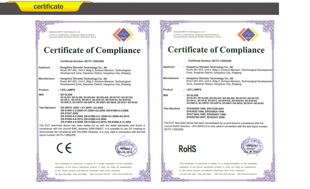Screen dimensions: 310x189
Task: Click the Approved stamp on the CE certificate
Action: pyautogui.click(x=126, y=149)
